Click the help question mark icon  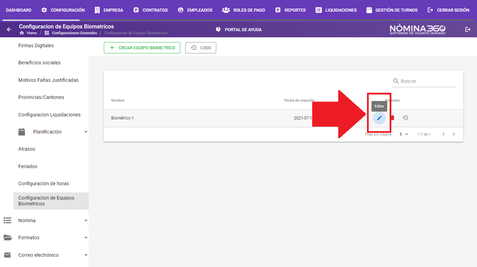(218, 29)
